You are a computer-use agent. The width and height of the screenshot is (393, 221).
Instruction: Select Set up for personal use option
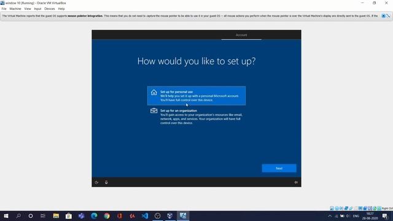tap(196, 96)
